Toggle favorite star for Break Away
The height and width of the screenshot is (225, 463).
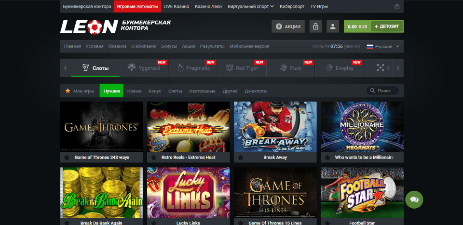click(241, 158)
